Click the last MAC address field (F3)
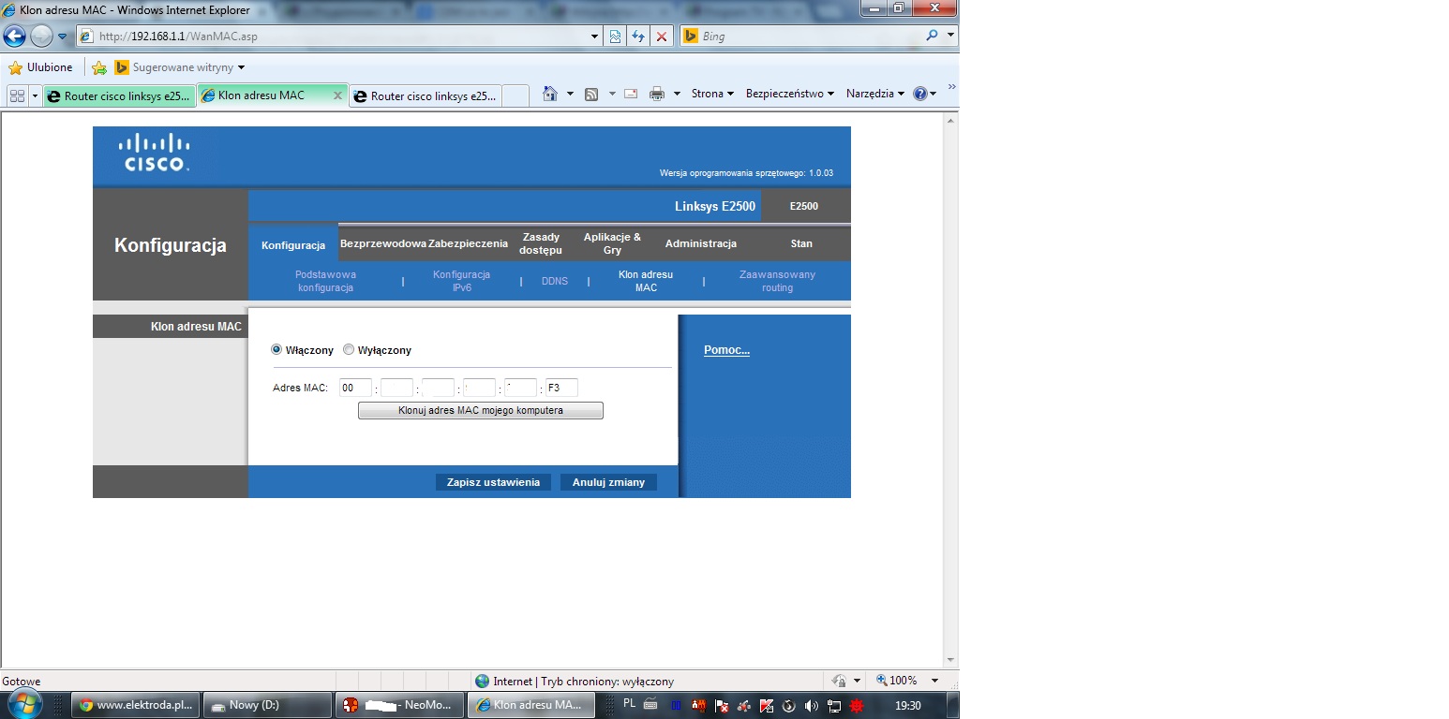Screen dimensions: 1449x719 click(x=561, y=388)
